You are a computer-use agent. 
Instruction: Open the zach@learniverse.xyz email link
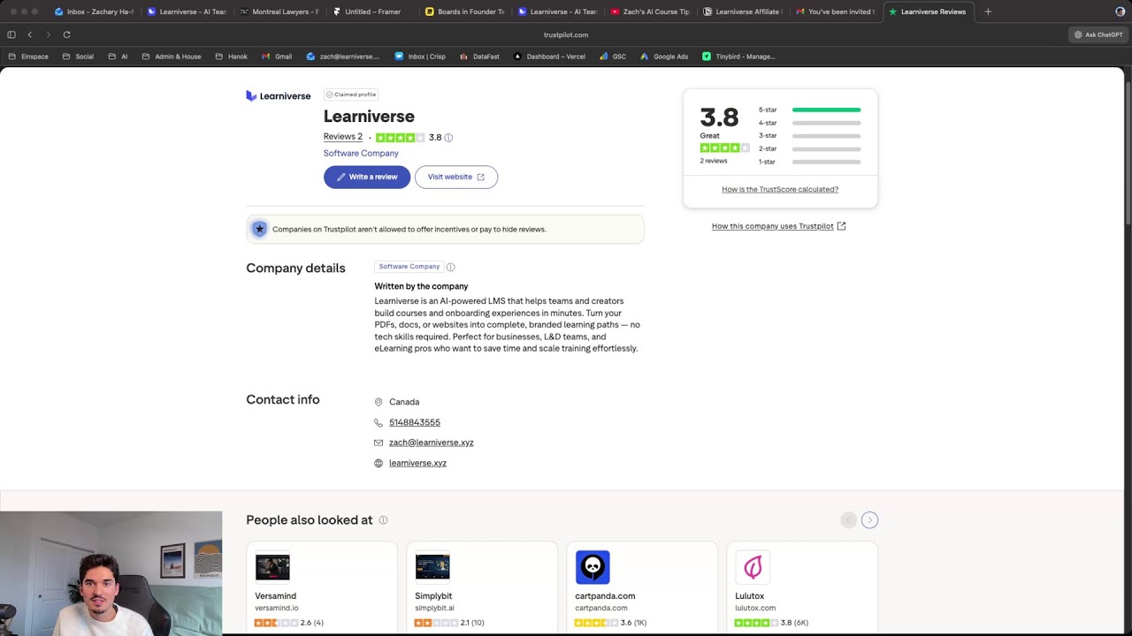pos(432,443)
